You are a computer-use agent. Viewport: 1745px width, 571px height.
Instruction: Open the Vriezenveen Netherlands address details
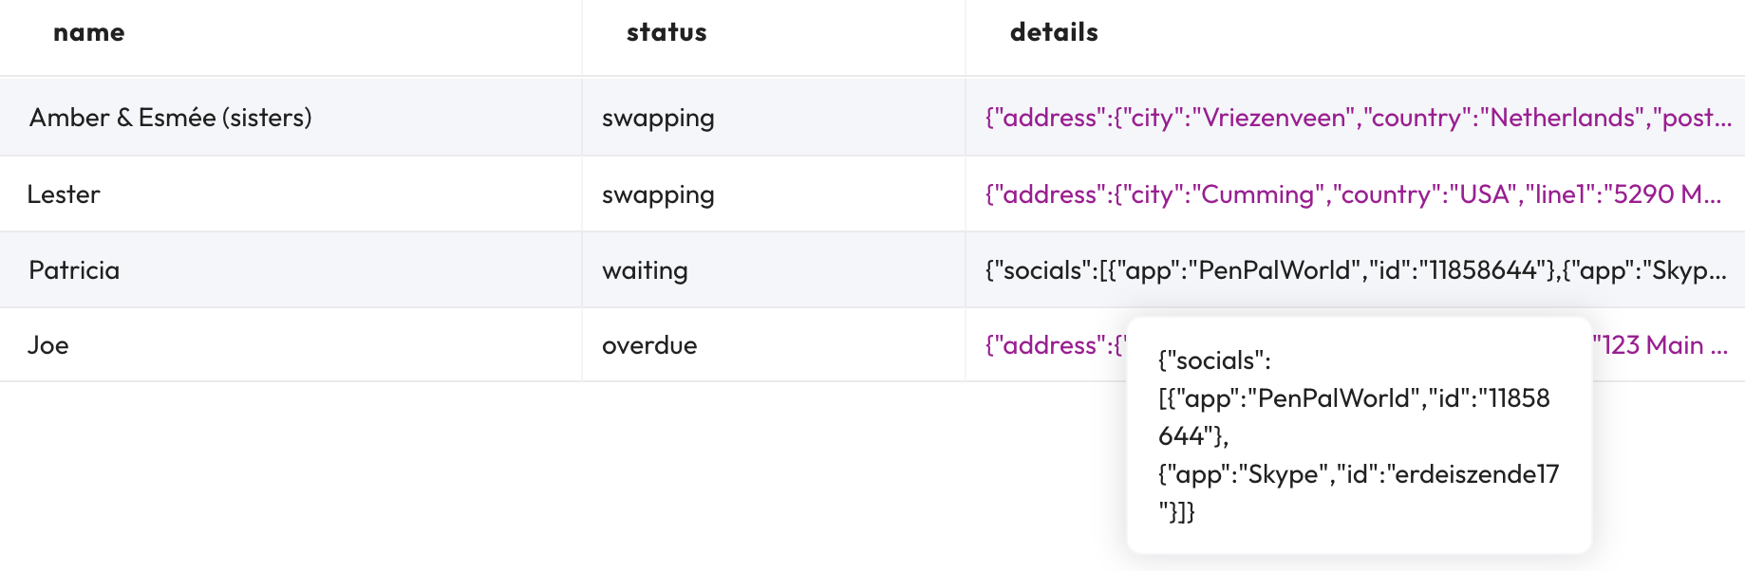click(1358, 118)
